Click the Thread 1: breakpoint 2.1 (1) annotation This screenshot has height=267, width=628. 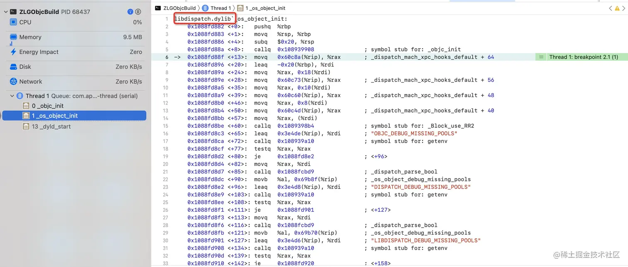coord(584,57)
